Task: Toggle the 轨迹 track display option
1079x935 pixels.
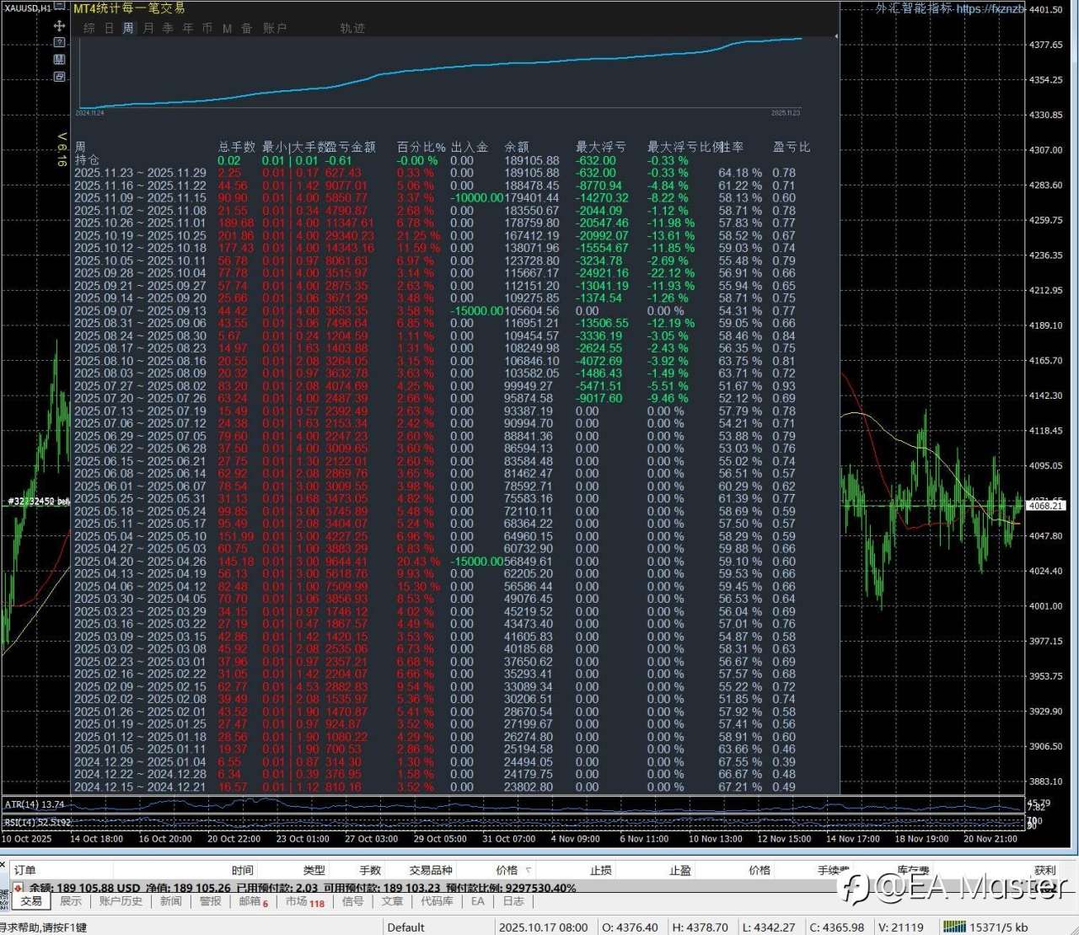Action: pyautogui.click(x=352, y=28)
